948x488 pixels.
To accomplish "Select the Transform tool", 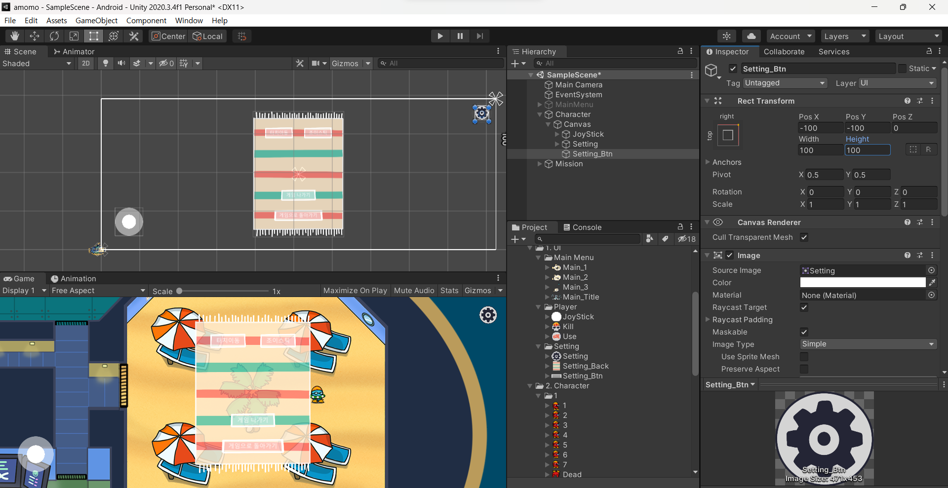I will pos(114,36).
